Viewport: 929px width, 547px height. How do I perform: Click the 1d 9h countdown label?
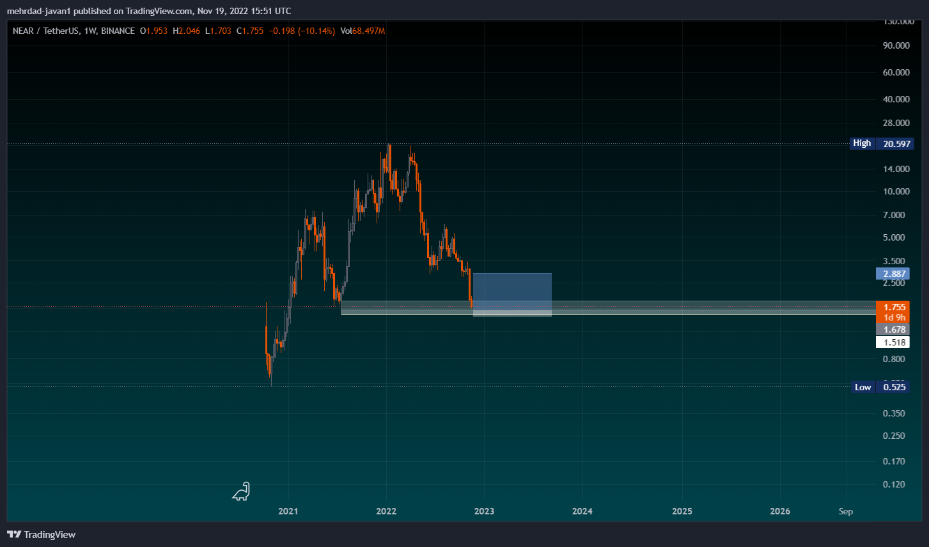(x=894, y=318)
